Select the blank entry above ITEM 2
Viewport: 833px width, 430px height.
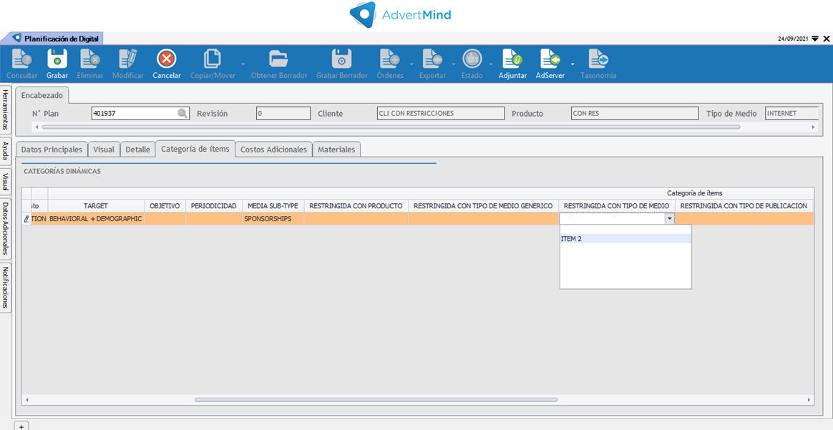click(x=625, y=230)
